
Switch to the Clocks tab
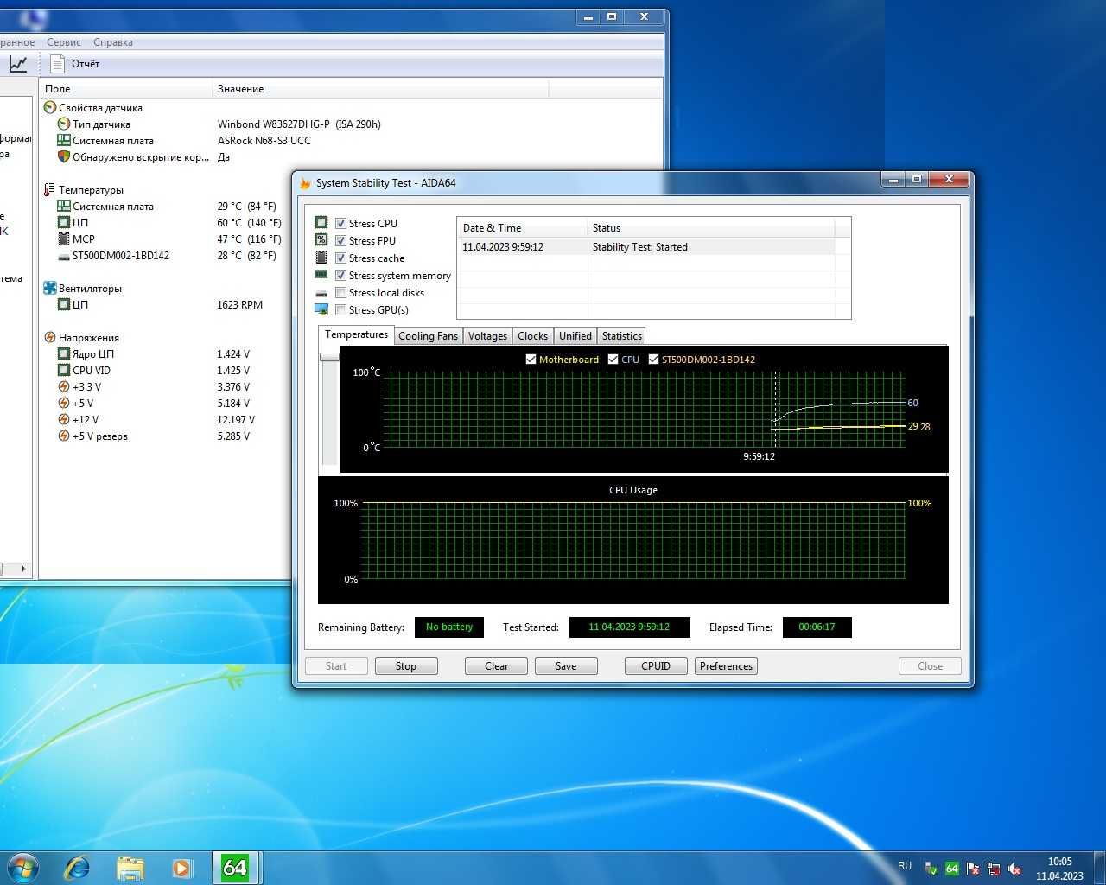[532, 336]
